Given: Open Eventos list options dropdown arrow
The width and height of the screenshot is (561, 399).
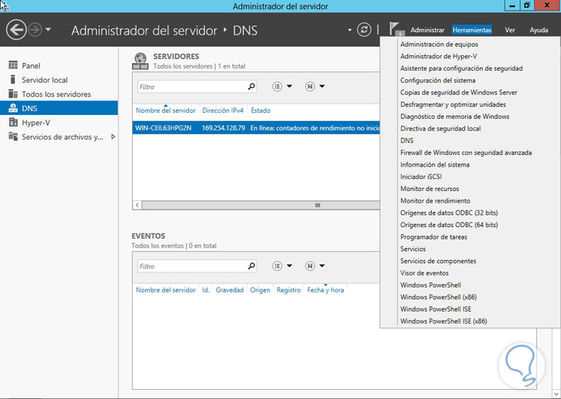Looking at the screenshot, I should click(290, 266).
